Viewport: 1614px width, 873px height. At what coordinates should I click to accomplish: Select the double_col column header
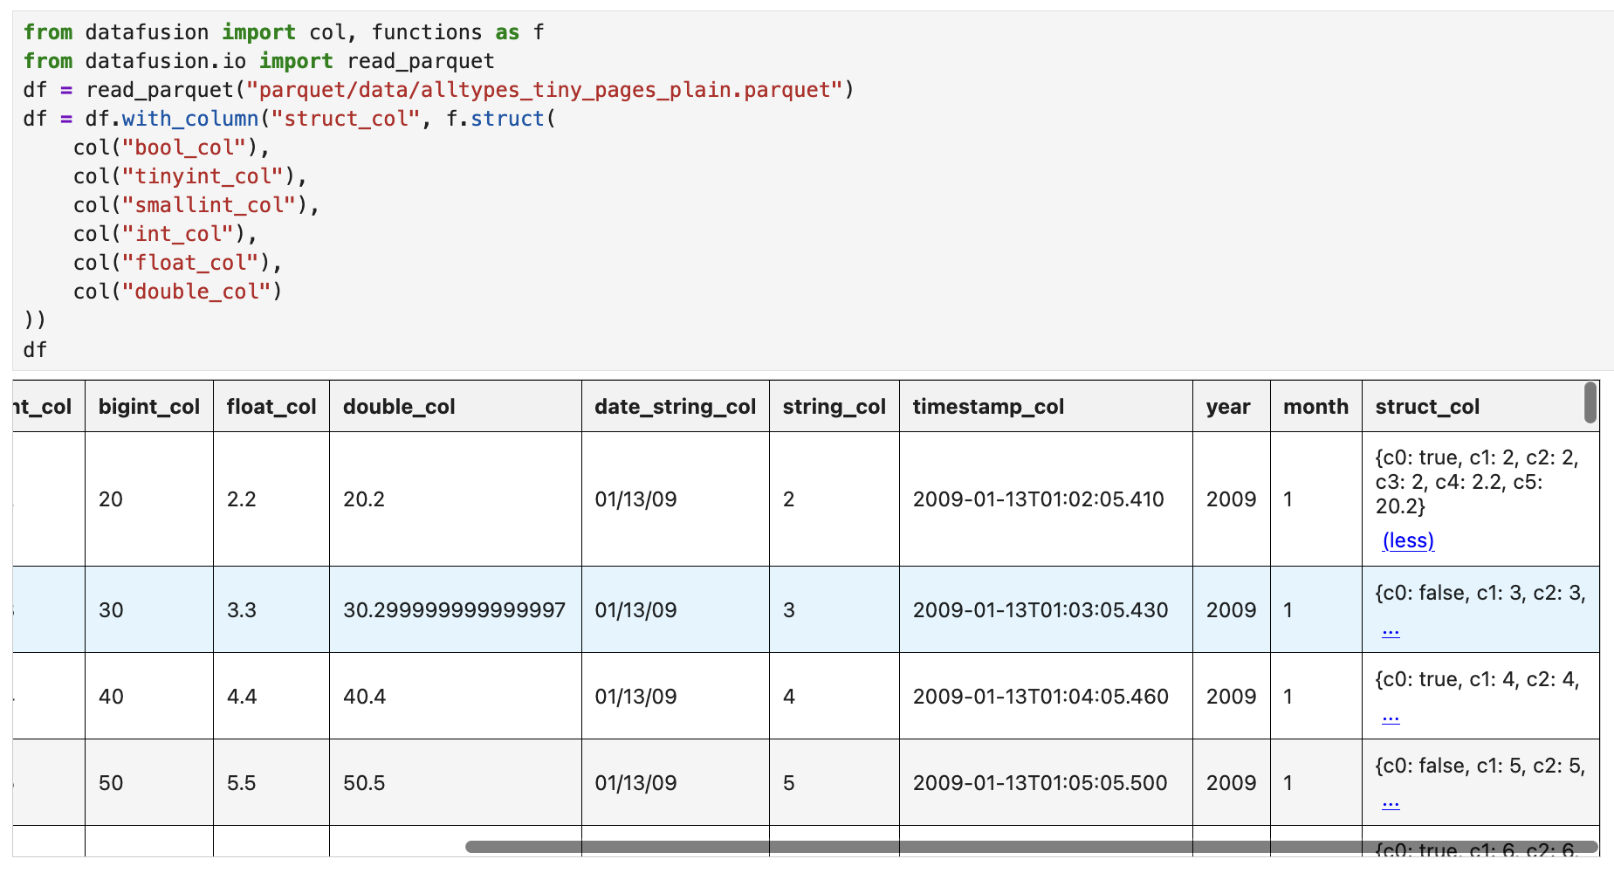[x=399, y=407]
